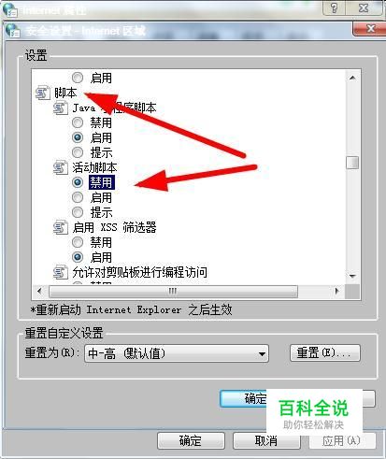Screen dimensions: 386x459
Task: Click the Java 小程序脚本 script icon
Action: click(x=61, y=108)
